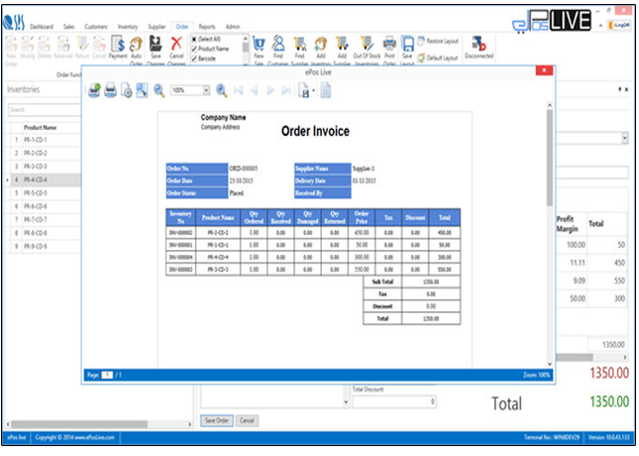The height and width of the screenshot is (456, 639).
Task: Click the Out Of Stock Inventories icon
Action: [366, 48]
